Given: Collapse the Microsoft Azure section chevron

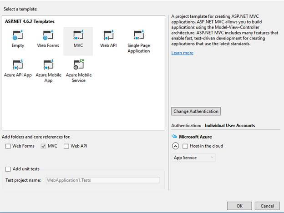Looking at the screenshot, I should click(175, 146).
